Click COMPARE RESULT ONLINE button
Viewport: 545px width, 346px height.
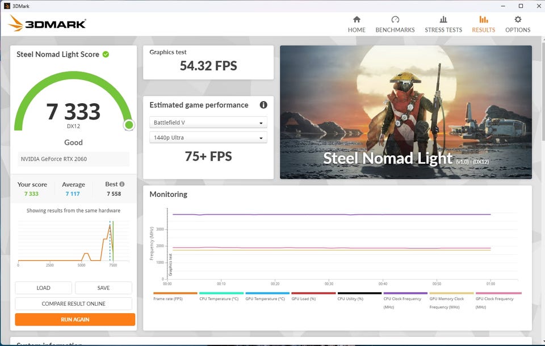tap(73, 303)
